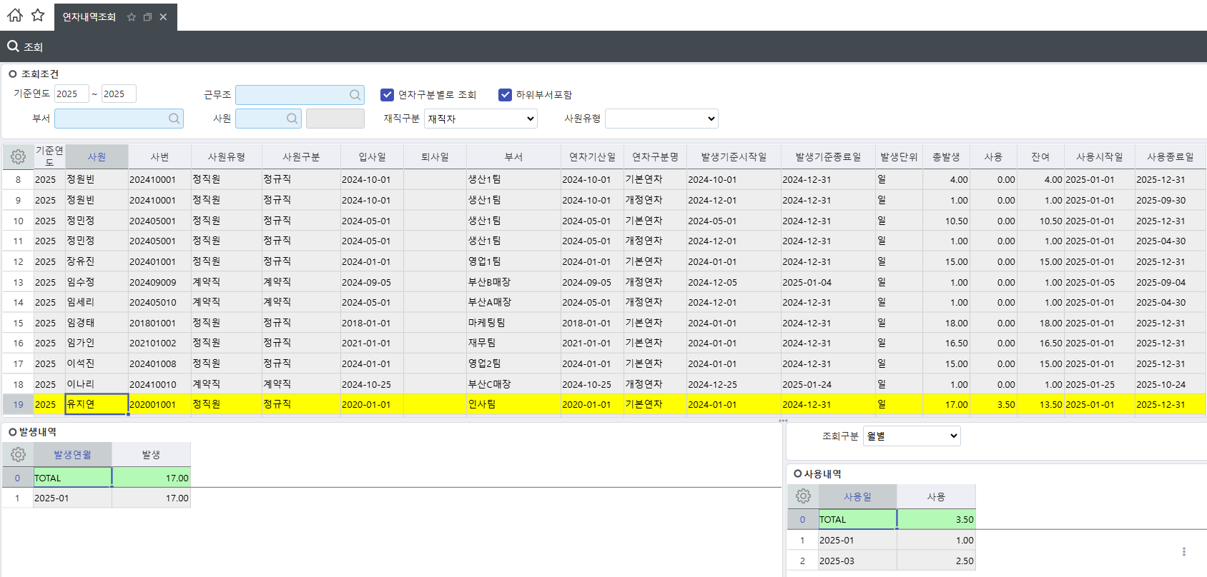Run the 조회 search button
The height and width of the screenshot is (577, 1207).
25,46
